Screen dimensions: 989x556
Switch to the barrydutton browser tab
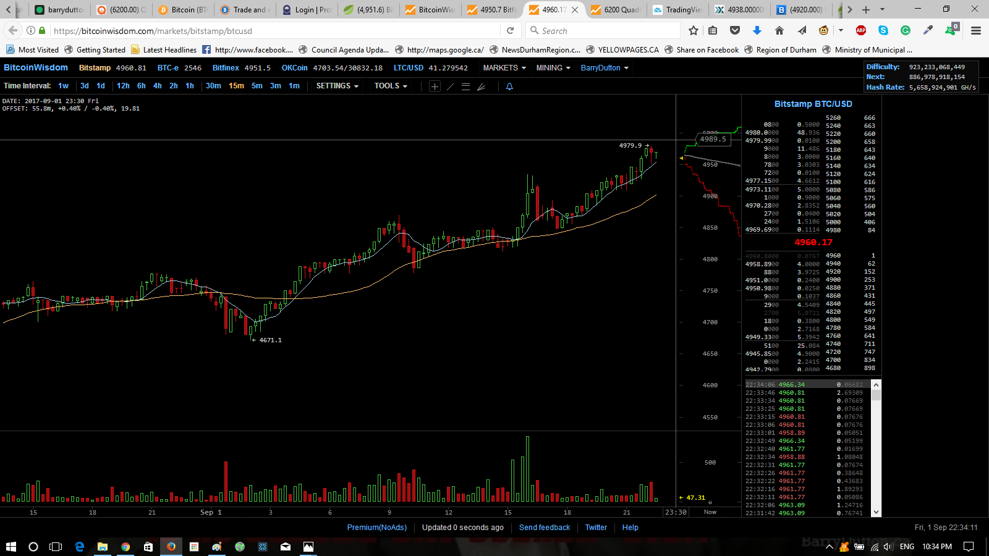61,9
